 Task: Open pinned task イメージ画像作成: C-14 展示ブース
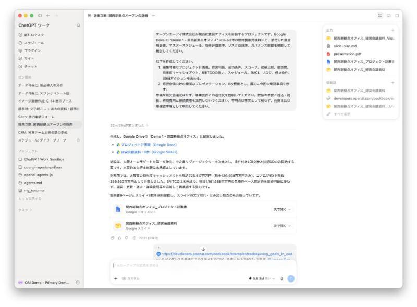[x=45, y=101]
